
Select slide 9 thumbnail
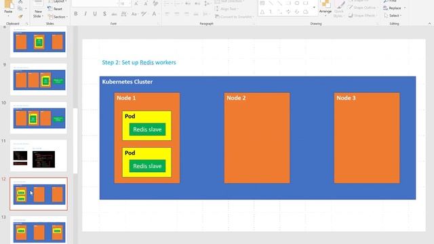pos(39,80)
